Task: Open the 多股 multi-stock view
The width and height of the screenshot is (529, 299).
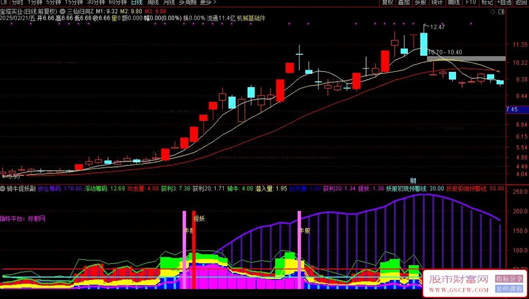Action: coord(421,2)
